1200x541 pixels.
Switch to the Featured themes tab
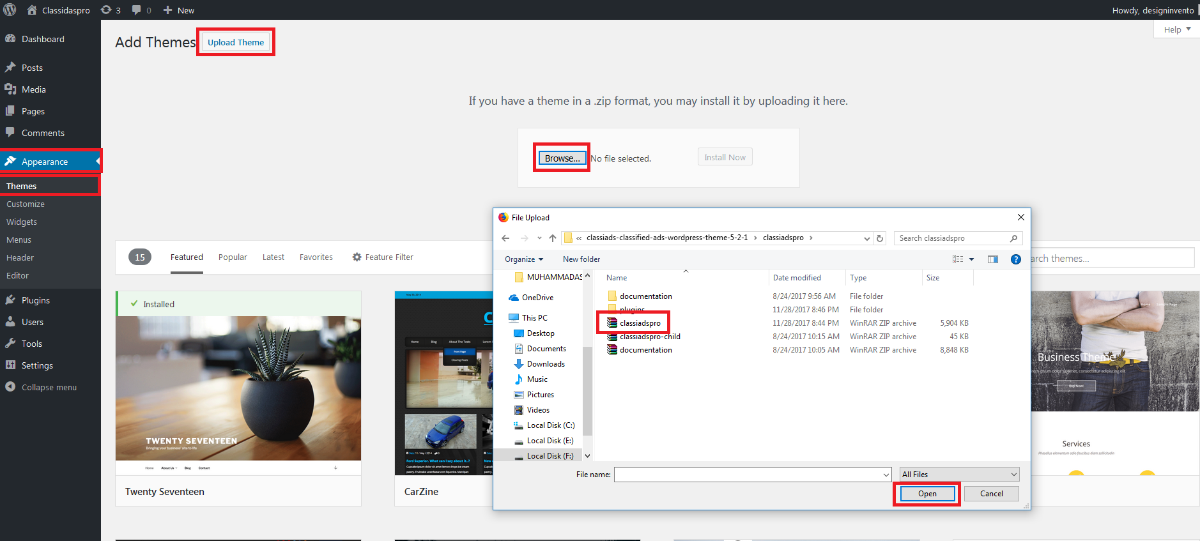point(187,257)
